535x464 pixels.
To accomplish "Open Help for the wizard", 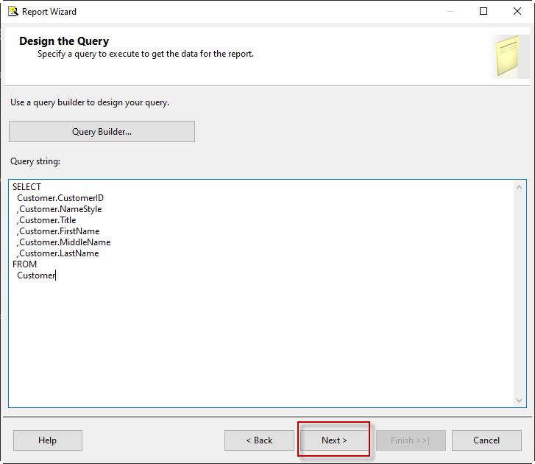I will (x=47, y=440).
